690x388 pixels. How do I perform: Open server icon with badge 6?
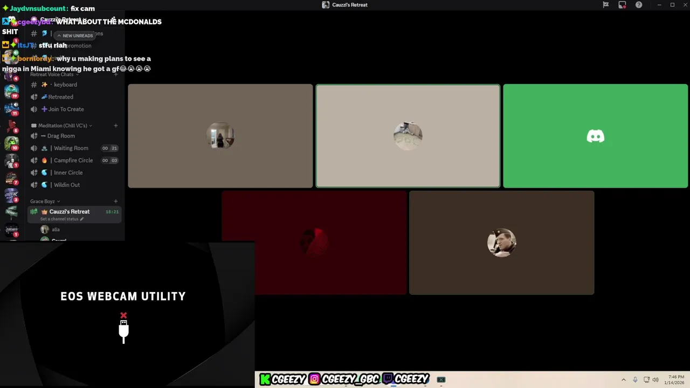[x=11, y=126]
